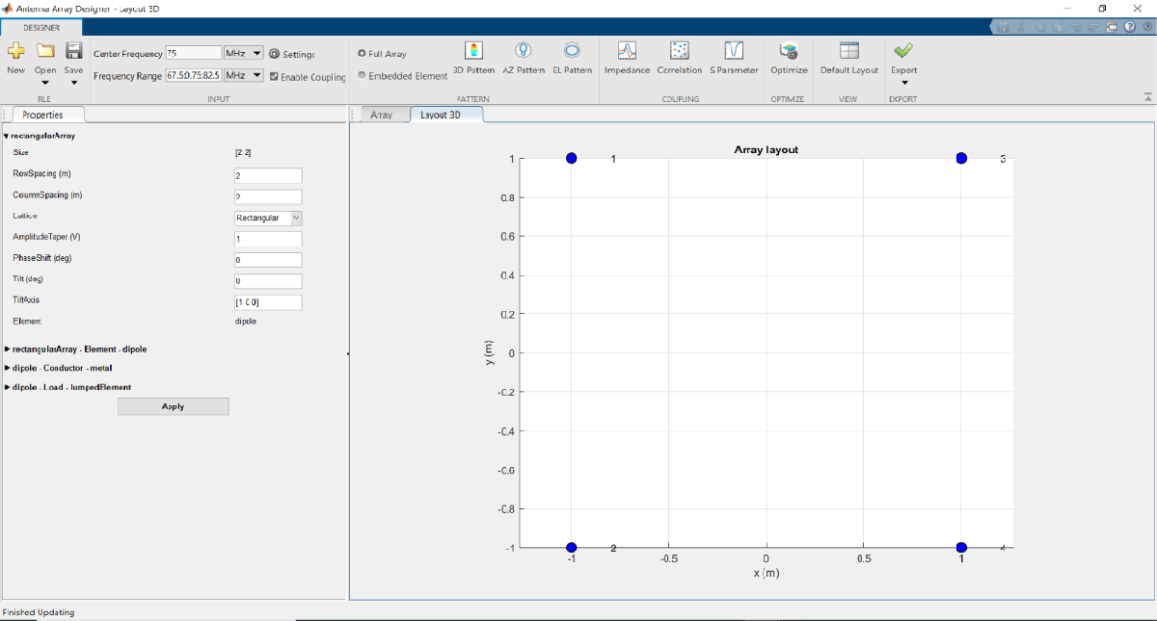Select the Full Array radio button
Viewport: 1157px width, 621px height.
362,54
